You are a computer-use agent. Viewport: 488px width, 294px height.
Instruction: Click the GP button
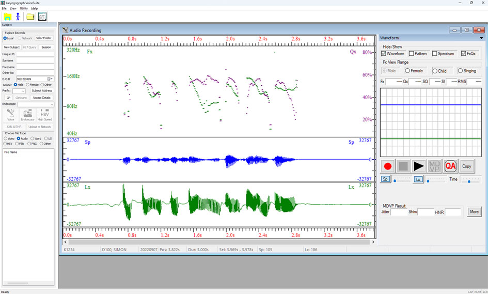click(x=8, y=98)
